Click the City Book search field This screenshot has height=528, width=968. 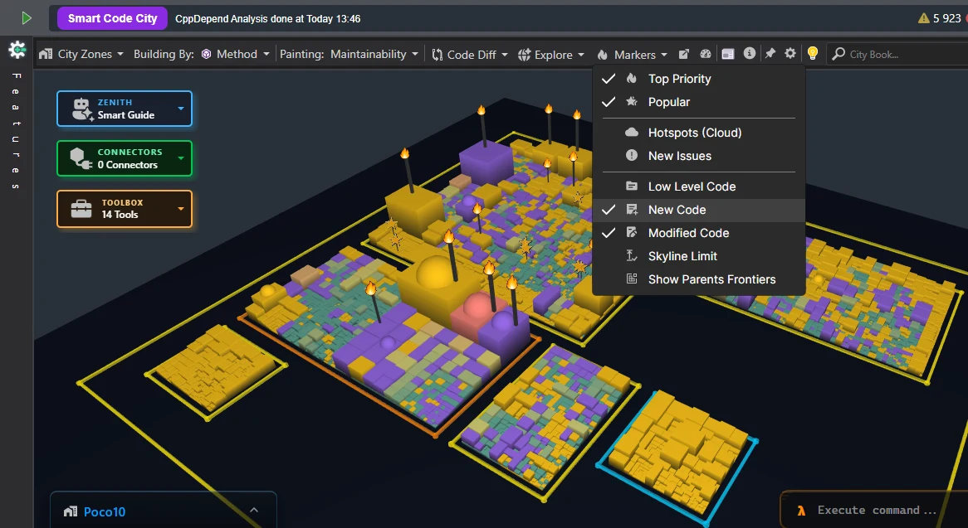[897, 54]
